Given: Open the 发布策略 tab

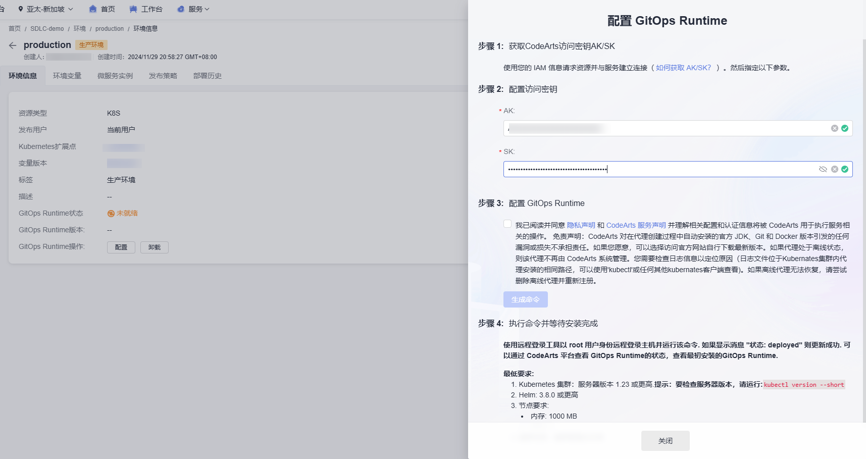Looking at the screenshot, I should [163, 76].
